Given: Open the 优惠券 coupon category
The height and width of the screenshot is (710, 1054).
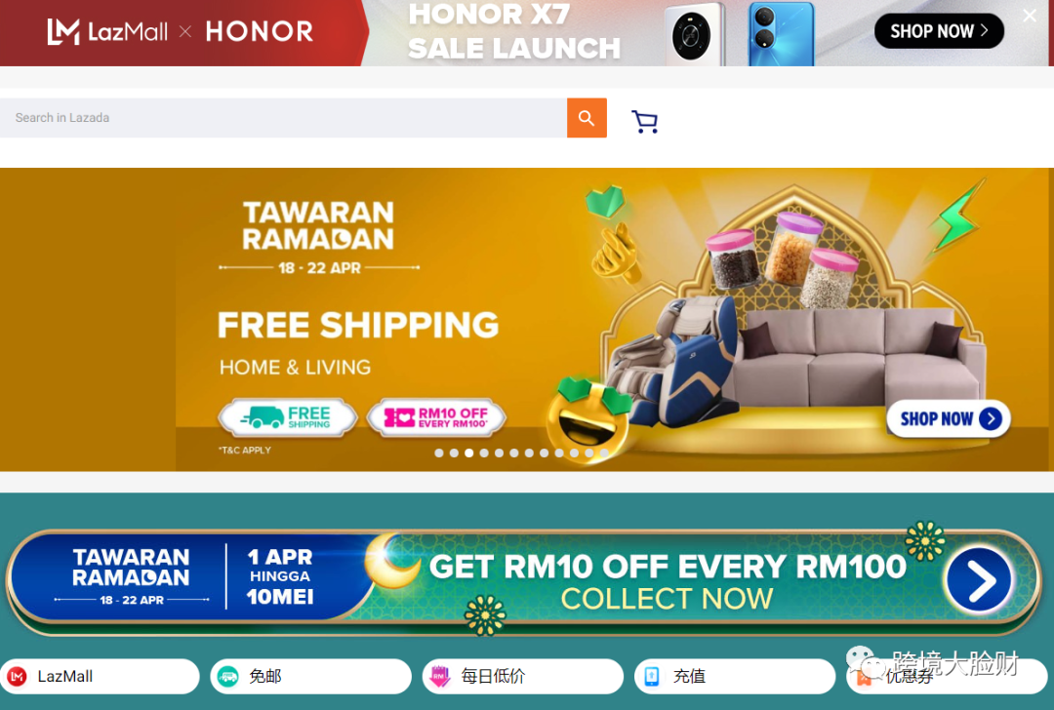Looking at the screenshot, I should click(947, 677).
